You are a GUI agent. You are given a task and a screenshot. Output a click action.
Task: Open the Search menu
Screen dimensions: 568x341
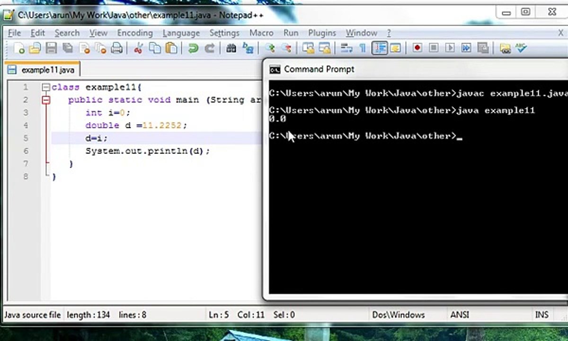click(67, 33)
